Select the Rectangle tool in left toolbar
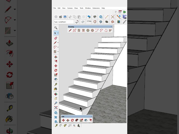This screenshot has width=179, height=134. coord(55,51)
